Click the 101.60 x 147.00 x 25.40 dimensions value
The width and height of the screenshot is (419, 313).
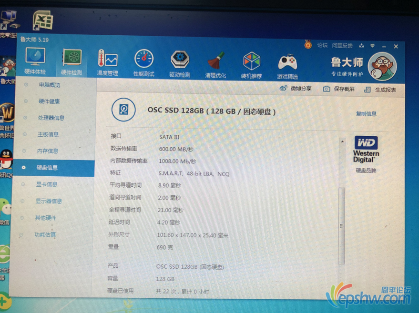click(x=193, y=235)
